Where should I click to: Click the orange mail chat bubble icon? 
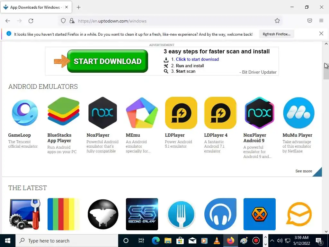point(298,214)
